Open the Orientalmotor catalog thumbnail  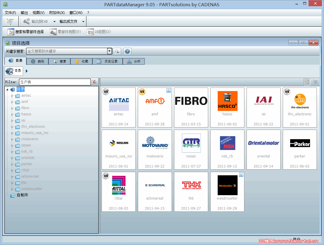(x=263, y=150)
